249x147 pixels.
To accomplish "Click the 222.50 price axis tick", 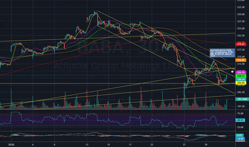I will click(x=241, y=36).
